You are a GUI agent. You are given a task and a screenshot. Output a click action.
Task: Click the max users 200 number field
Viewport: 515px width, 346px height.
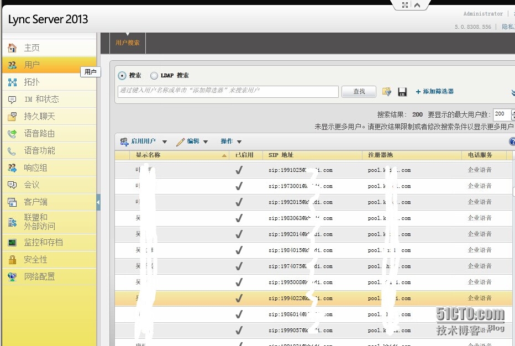point(502,114)
